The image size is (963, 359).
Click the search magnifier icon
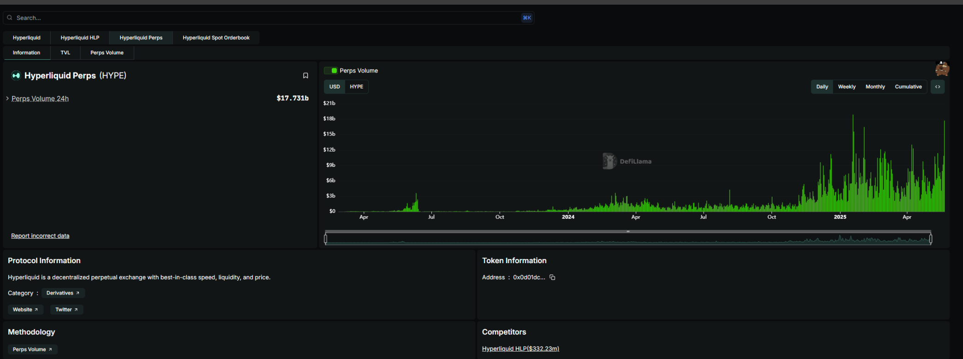tap(10, 18)
